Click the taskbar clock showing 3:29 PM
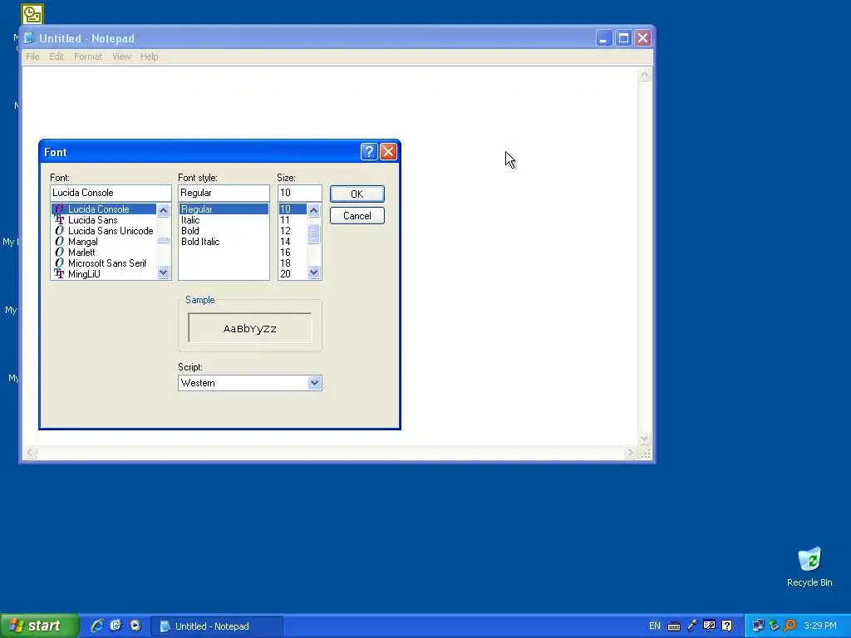The image size is (851, 638). coord(820,626)
